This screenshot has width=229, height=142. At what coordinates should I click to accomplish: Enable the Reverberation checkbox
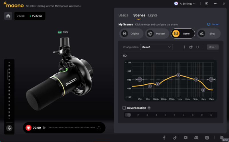[124, 108]
